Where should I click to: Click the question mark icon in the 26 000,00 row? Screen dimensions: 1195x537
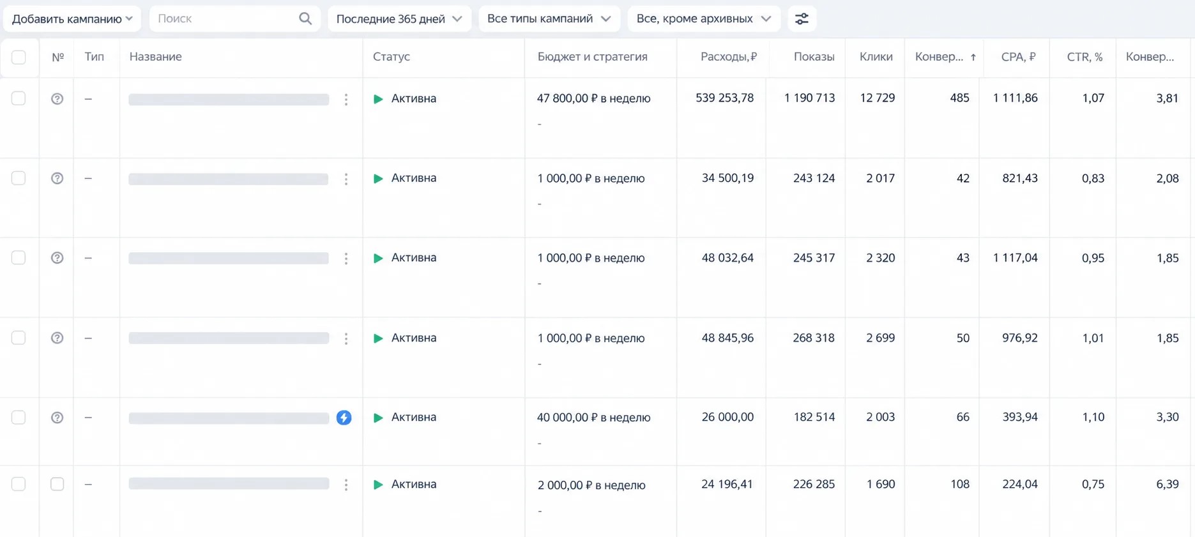57,418
